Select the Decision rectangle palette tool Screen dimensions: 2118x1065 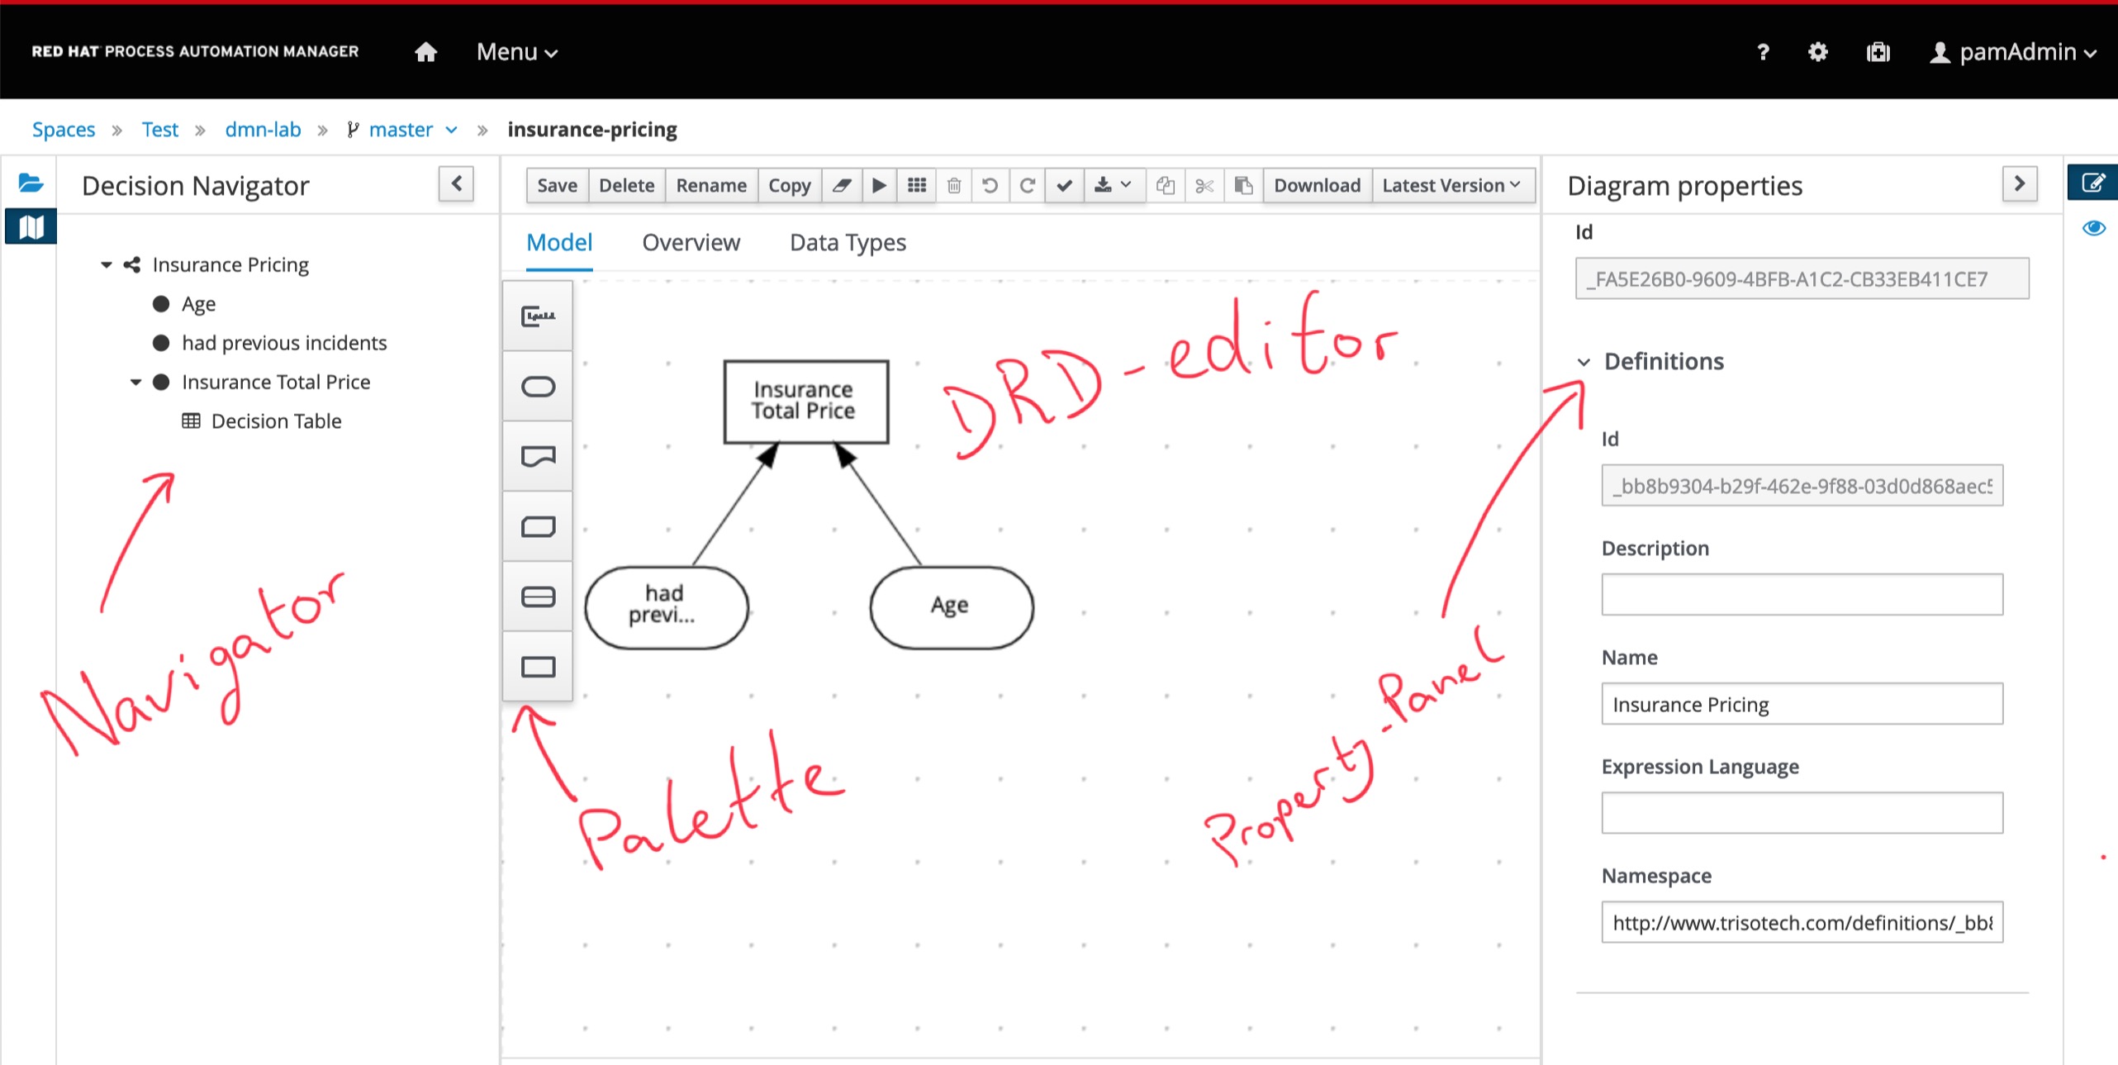tap(538, 667)
